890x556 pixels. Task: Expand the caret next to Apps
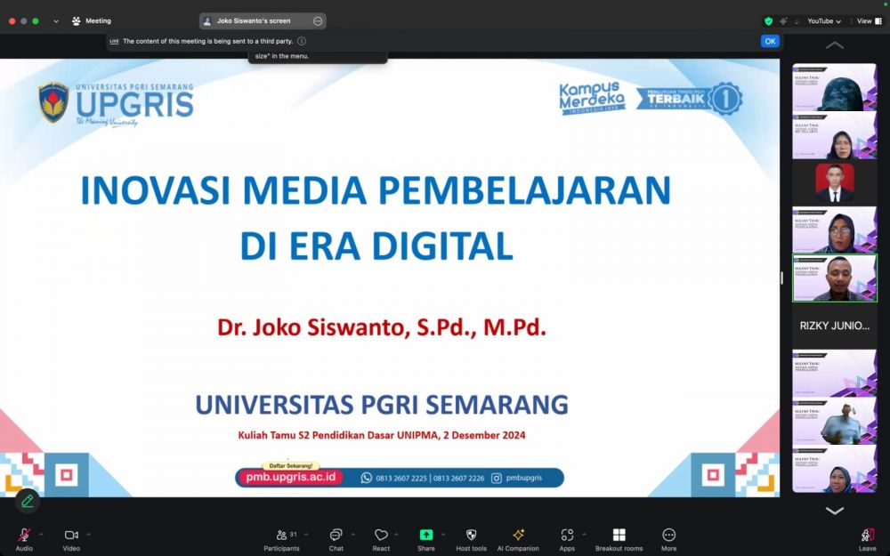click(584, 535)
